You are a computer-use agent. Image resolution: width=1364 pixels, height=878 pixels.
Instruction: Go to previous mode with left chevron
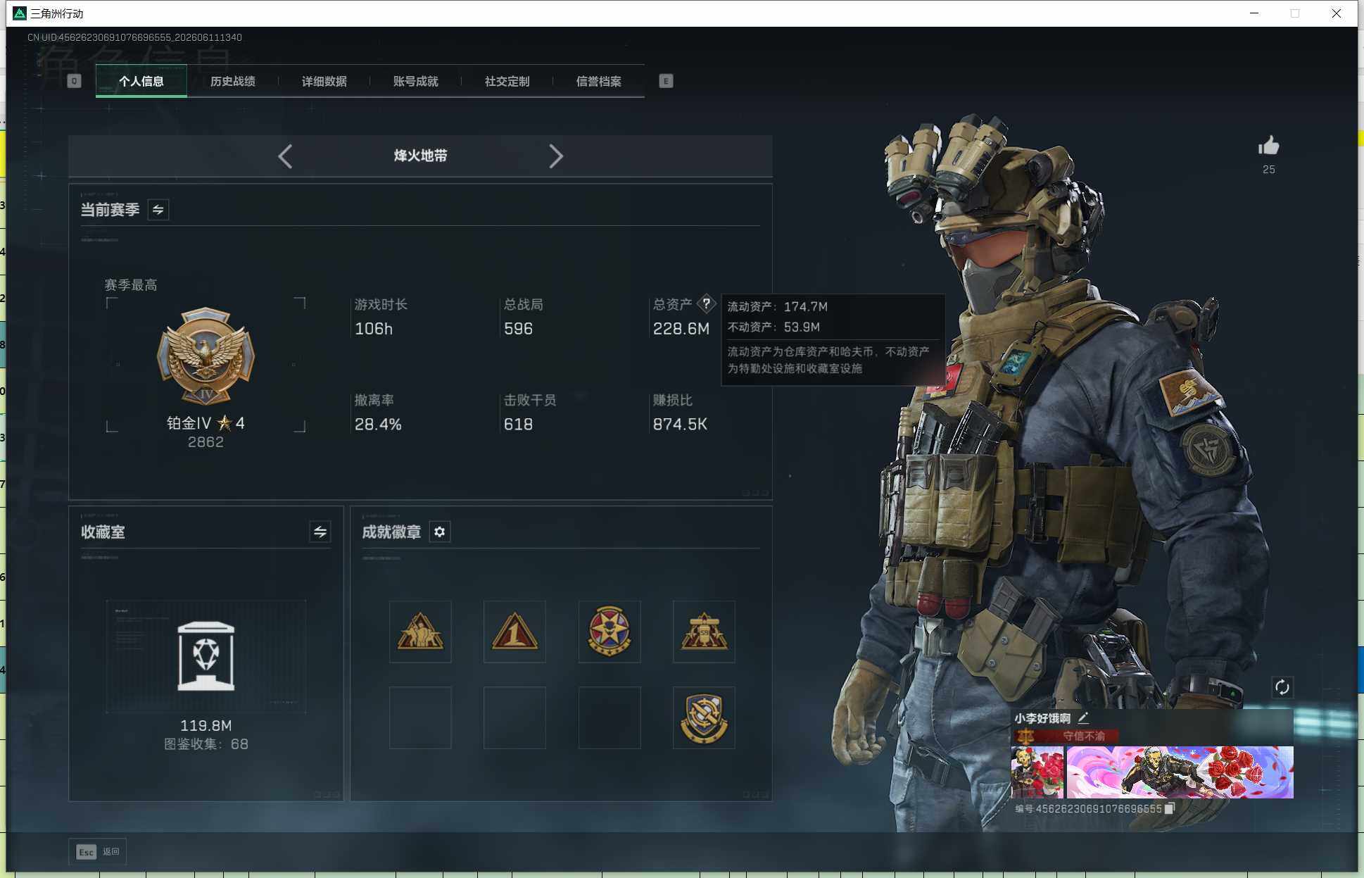[285, 156]
